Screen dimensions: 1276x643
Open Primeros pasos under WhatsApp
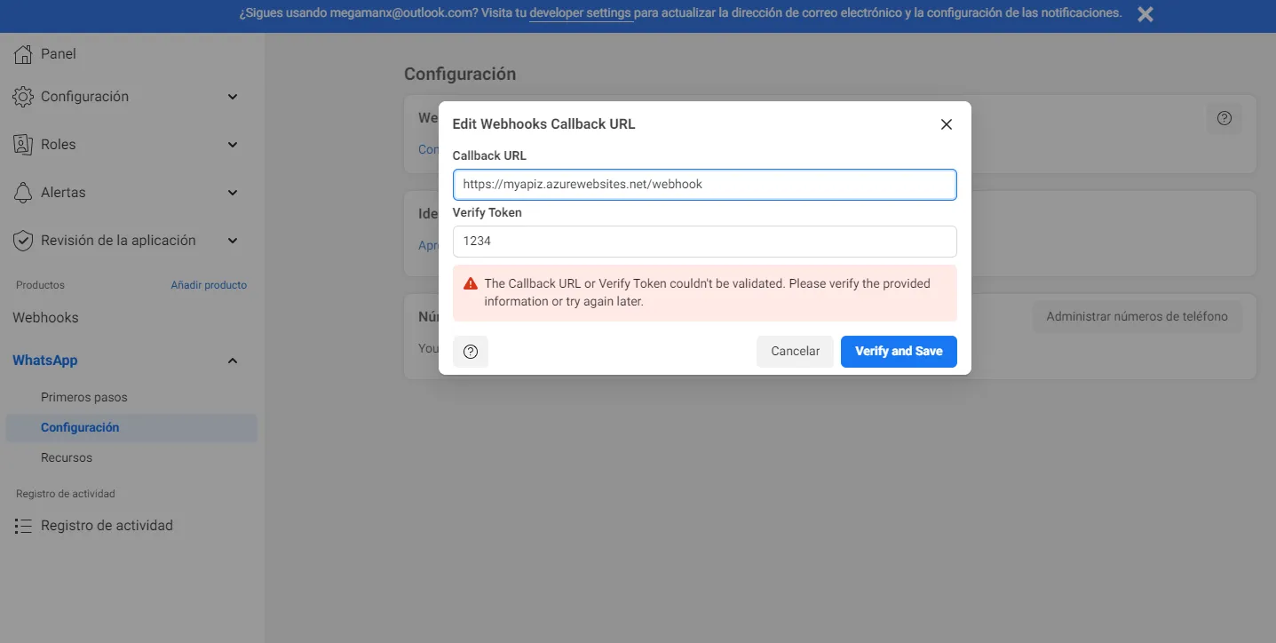[84, 397]
